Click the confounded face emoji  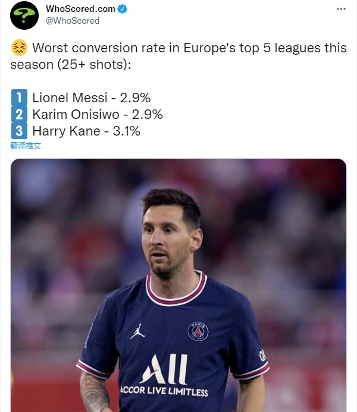[x=19, y=48]
